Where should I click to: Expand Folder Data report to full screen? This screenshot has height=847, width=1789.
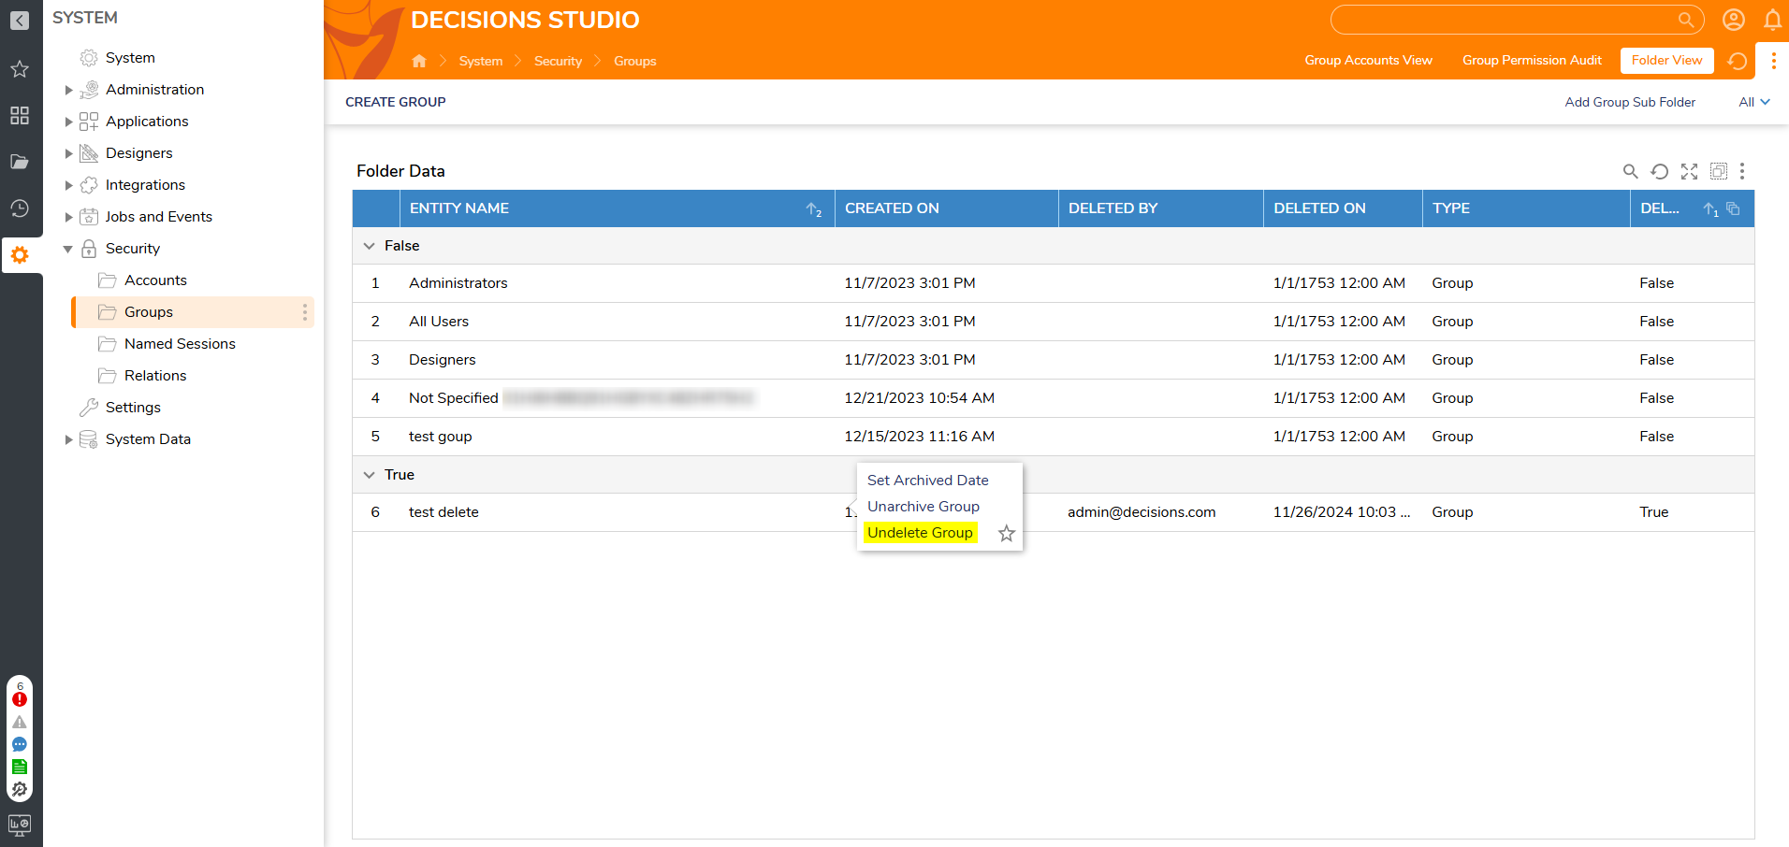[1689, 171]
